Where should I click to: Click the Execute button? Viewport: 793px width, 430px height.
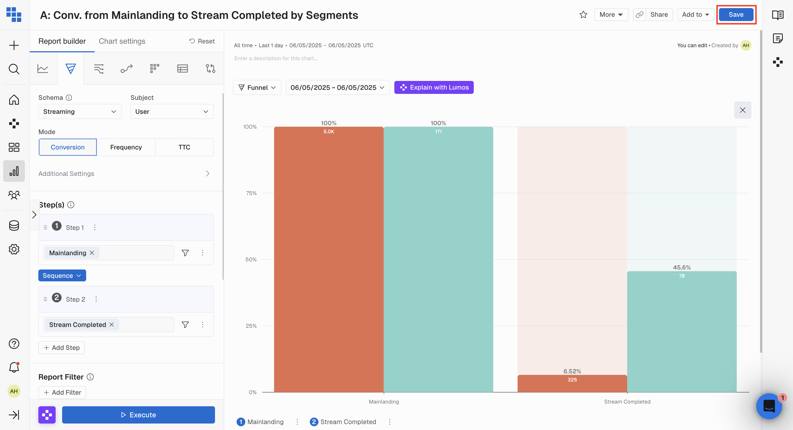pos(138,415)
